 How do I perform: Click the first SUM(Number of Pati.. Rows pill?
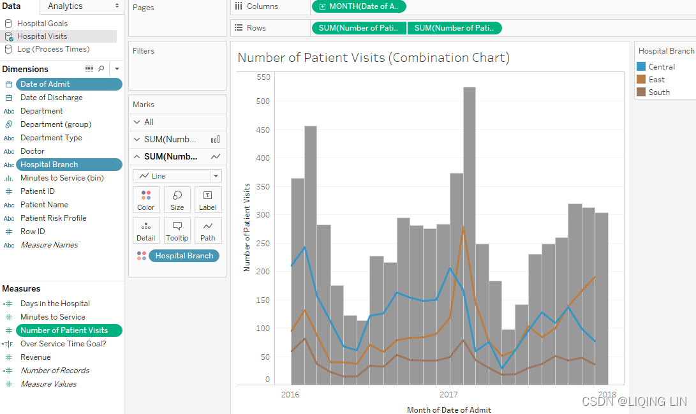pos(359,28)
